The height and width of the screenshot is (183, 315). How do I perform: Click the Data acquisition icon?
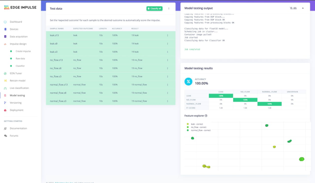(x=5, y=37)
